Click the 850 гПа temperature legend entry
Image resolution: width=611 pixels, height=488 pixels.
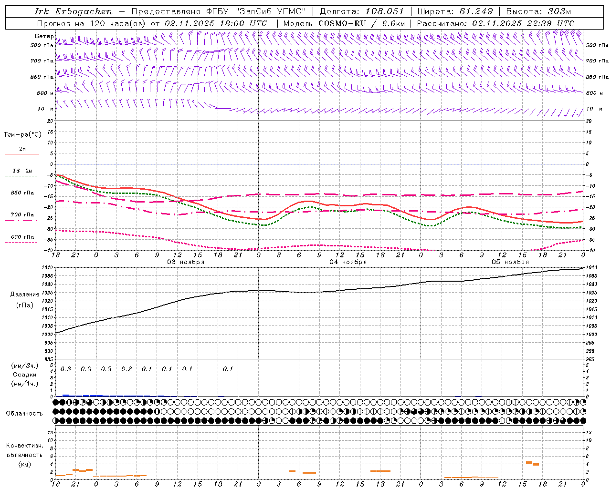tap(22, 194)
